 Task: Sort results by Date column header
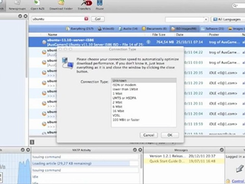[179, 34]
